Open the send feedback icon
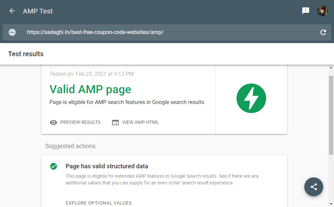Image resolution: width=334 pixels, height=207 pixels. [305, 11]
